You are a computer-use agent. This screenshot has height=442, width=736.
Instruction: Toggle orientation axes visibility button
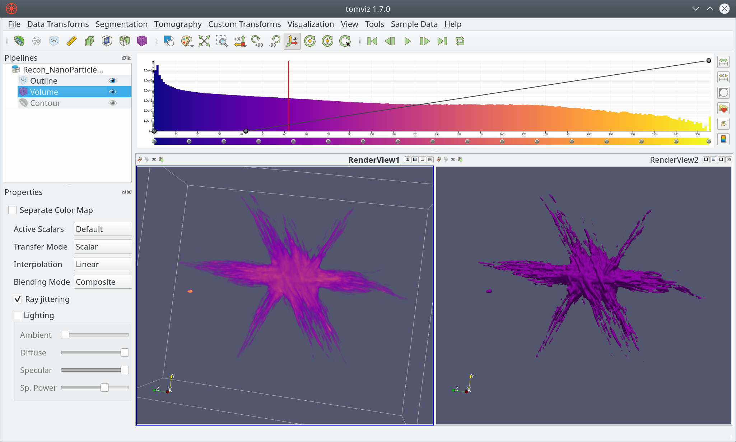coord(292,41)
